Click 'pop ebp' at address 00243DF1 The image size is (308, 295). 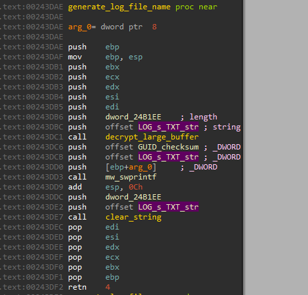click(93, 277)
